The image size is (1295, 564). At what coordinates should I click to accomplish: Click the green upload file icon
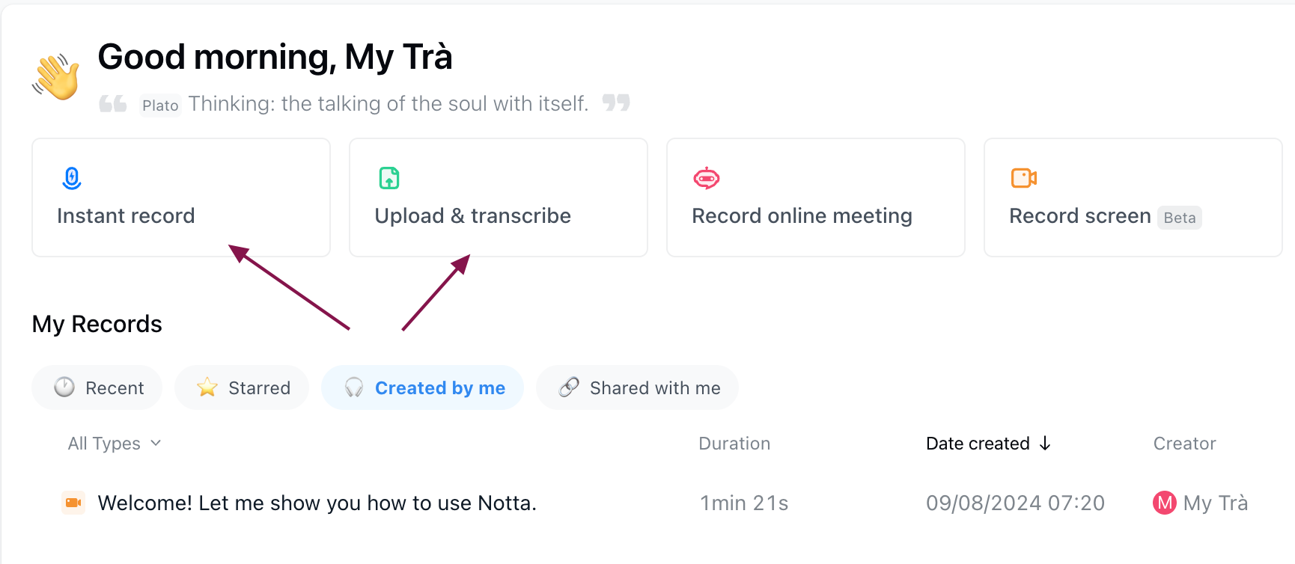(x=389, y=178)
